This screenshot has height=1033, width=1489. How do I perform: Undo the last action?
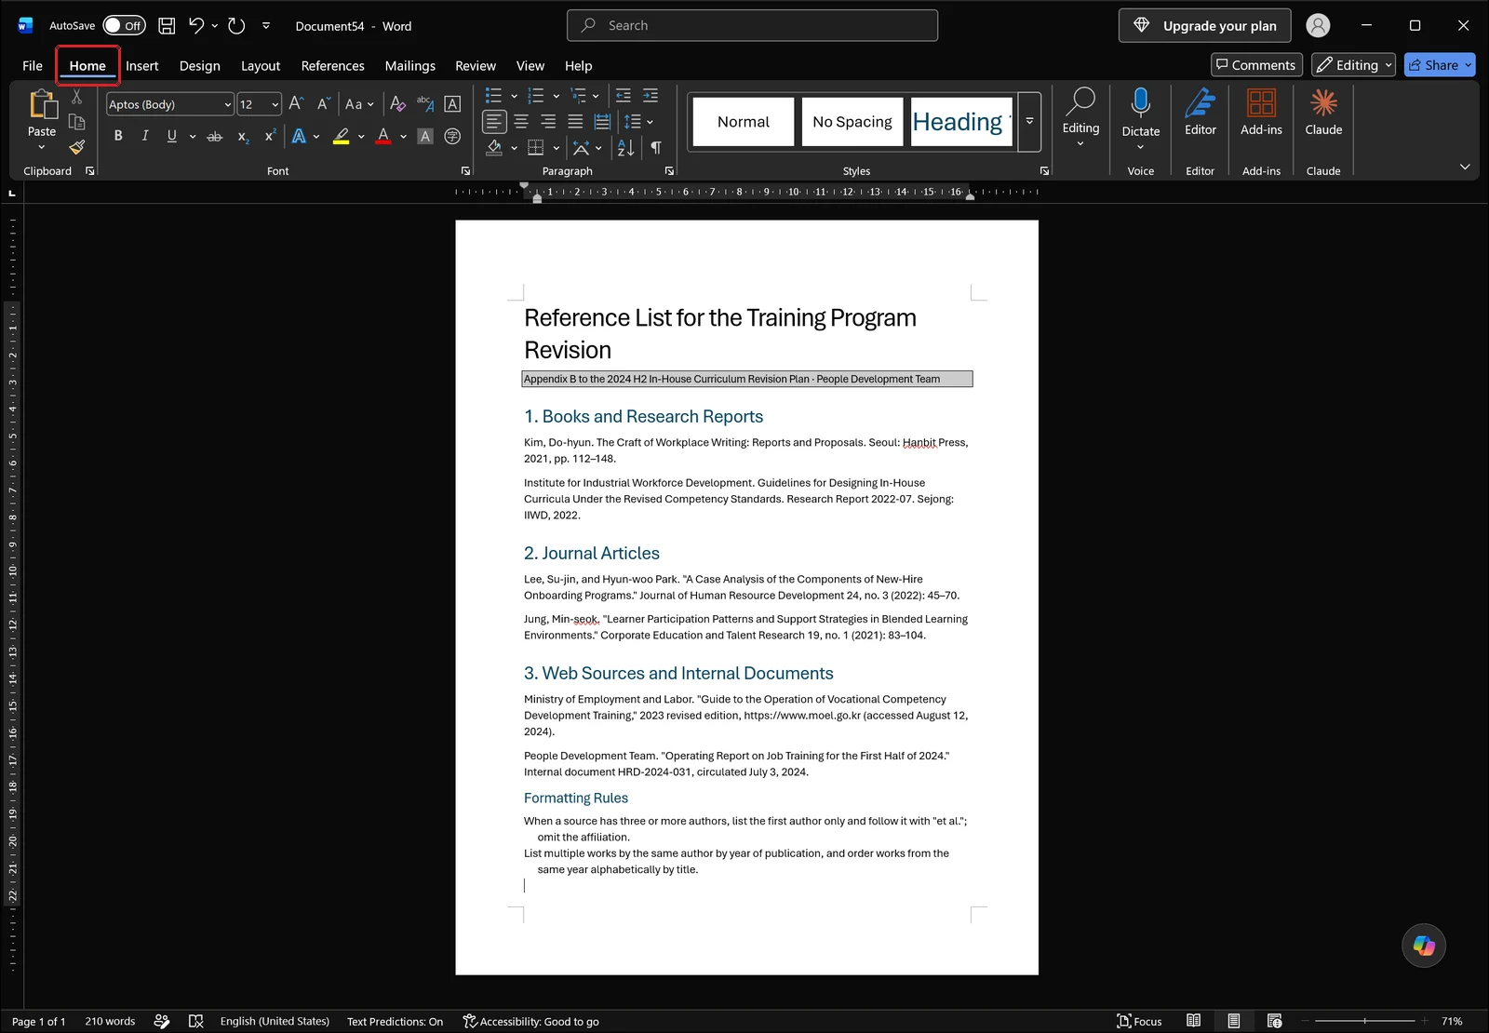(195, 26)
